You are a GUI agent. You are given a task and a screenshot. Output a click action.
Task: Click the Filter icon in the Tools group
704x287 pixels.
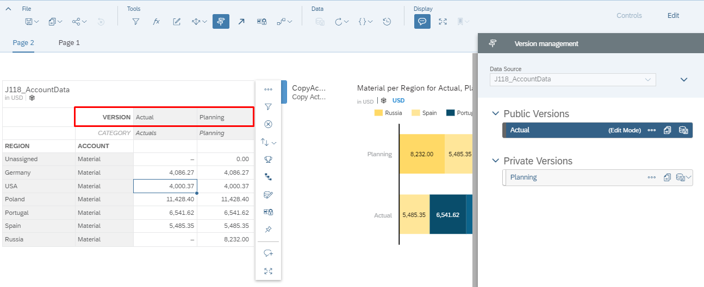[x=136, y=22]
